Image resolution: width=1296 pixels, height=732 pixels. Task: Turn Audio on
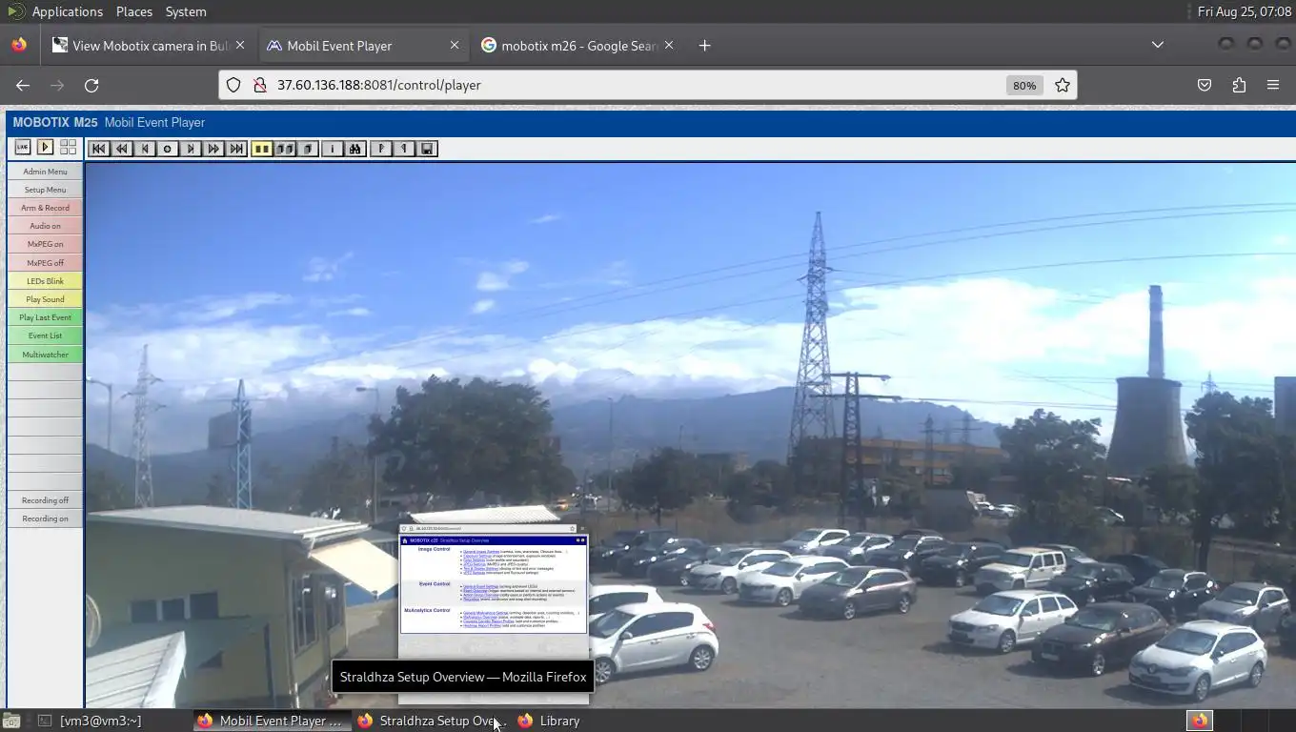45,226
